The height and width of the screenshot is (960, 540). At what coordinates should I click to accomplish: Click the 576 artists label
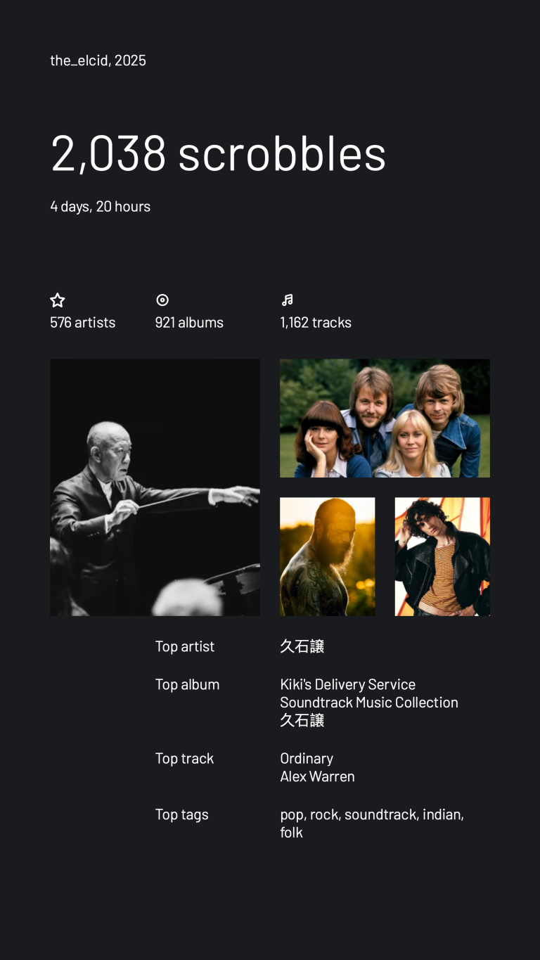pyautogui.click(x=82, y=323)
